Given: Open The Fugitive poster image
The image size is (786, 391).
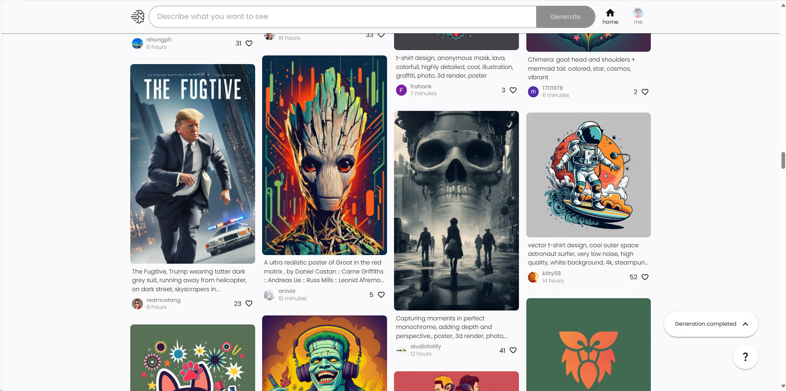Looking at the screenshot, I should coord(193,164).
